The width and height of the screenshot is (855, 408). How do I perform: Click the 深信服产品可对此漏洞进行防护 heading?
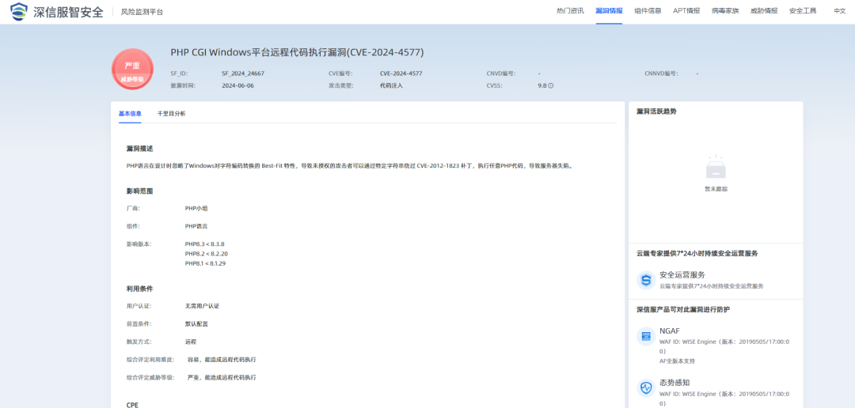coord(683,309)
